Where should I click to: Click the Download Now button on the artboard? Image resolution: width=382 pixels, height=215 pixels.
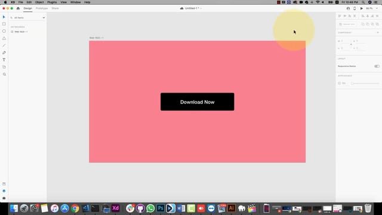(x=198, y=102)
